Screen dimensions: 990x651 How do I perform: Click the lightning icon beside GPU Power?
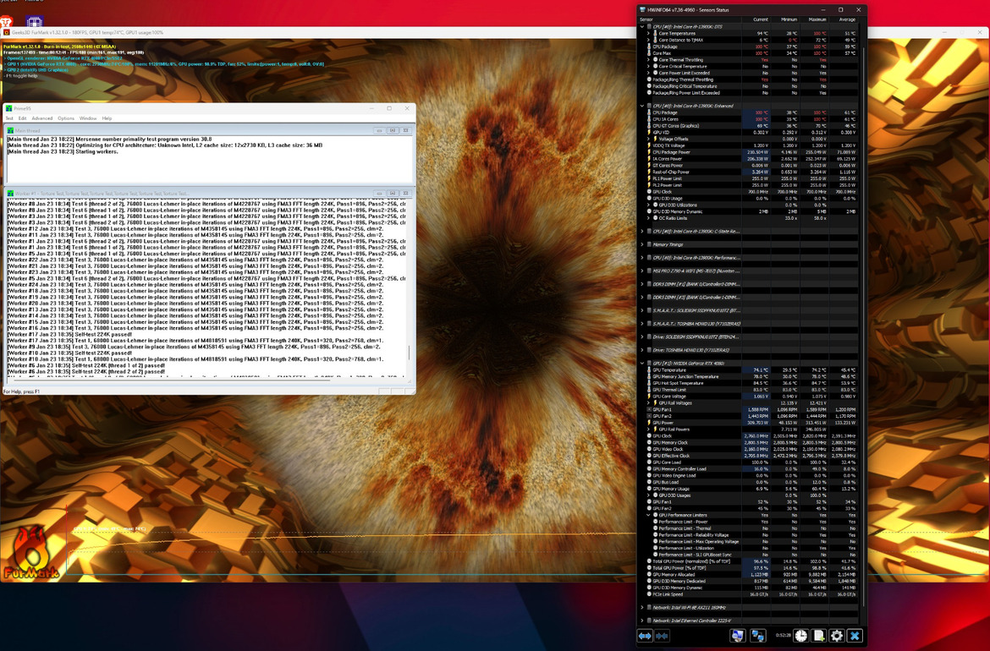(649, 423)
